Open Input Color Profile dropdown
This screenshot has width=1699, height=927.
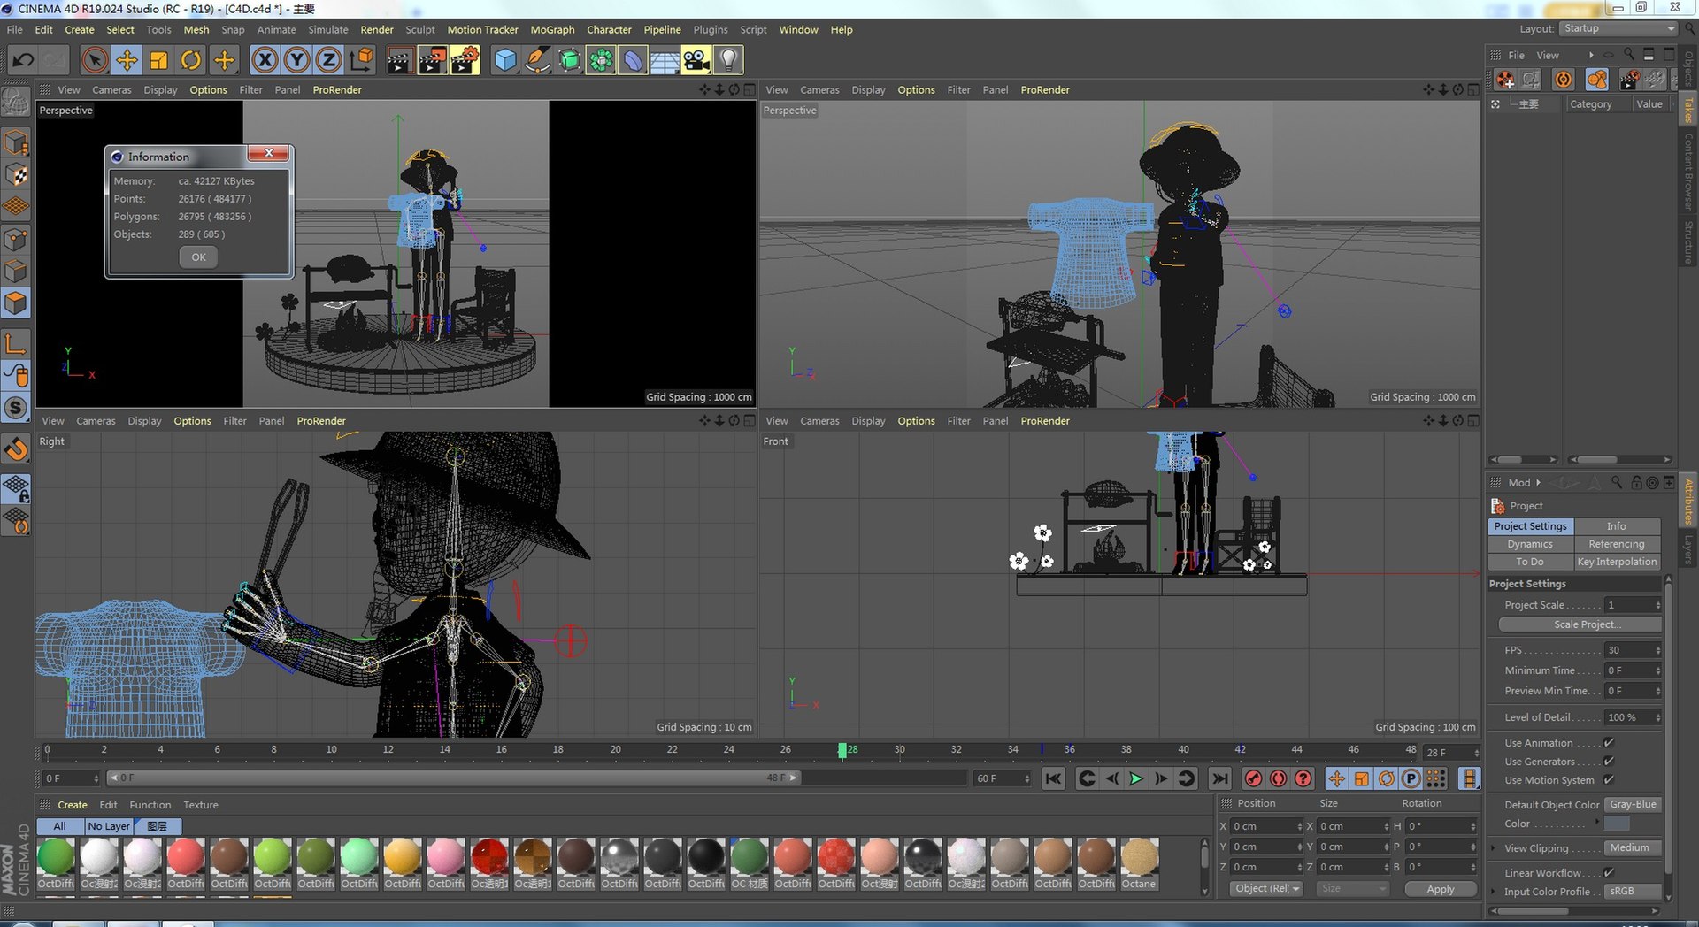point(1634,892)
